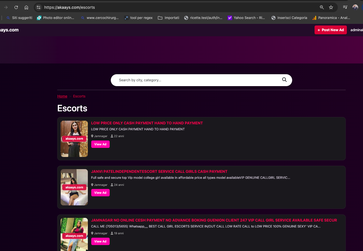Open site information icon in address bar
Screen dimensions: 363x251
click(x=39, y=7)
